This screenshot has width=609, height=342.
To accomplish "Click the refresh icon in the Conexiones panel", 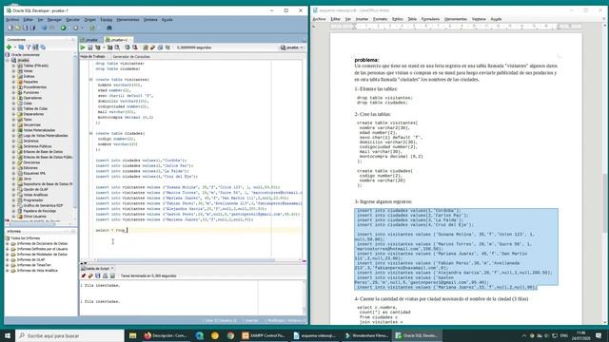I will point(21,47).
